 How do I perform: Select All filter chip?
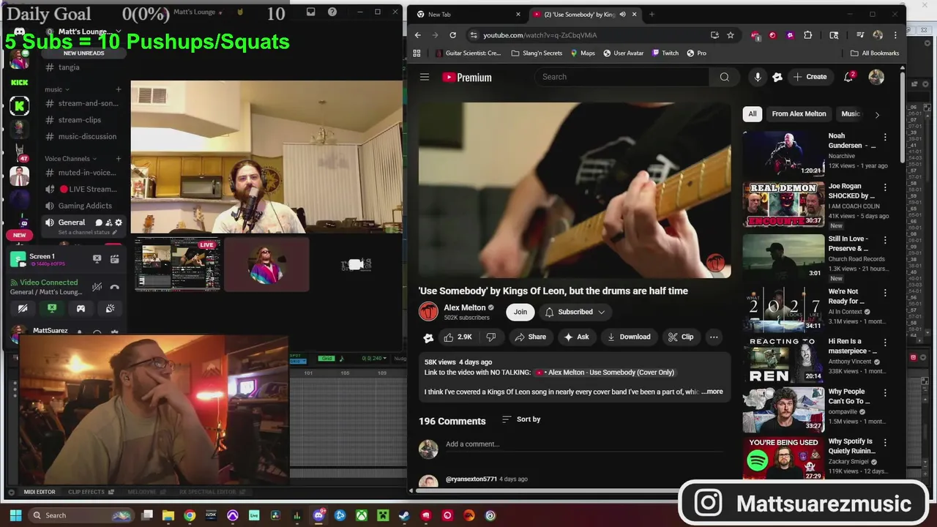coord(753,113)
